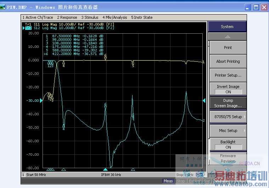Click the Meas status bar indicator

168,181
